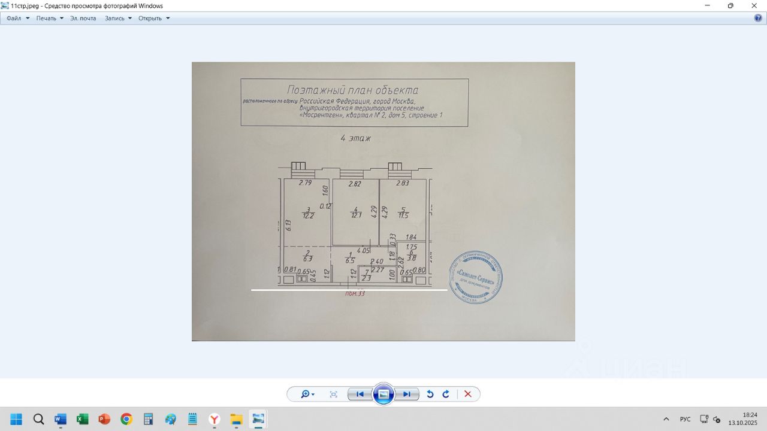The width and height of the screenshot is (767, 431).
Task: Open the Запись menu
Action: point(118,18)
